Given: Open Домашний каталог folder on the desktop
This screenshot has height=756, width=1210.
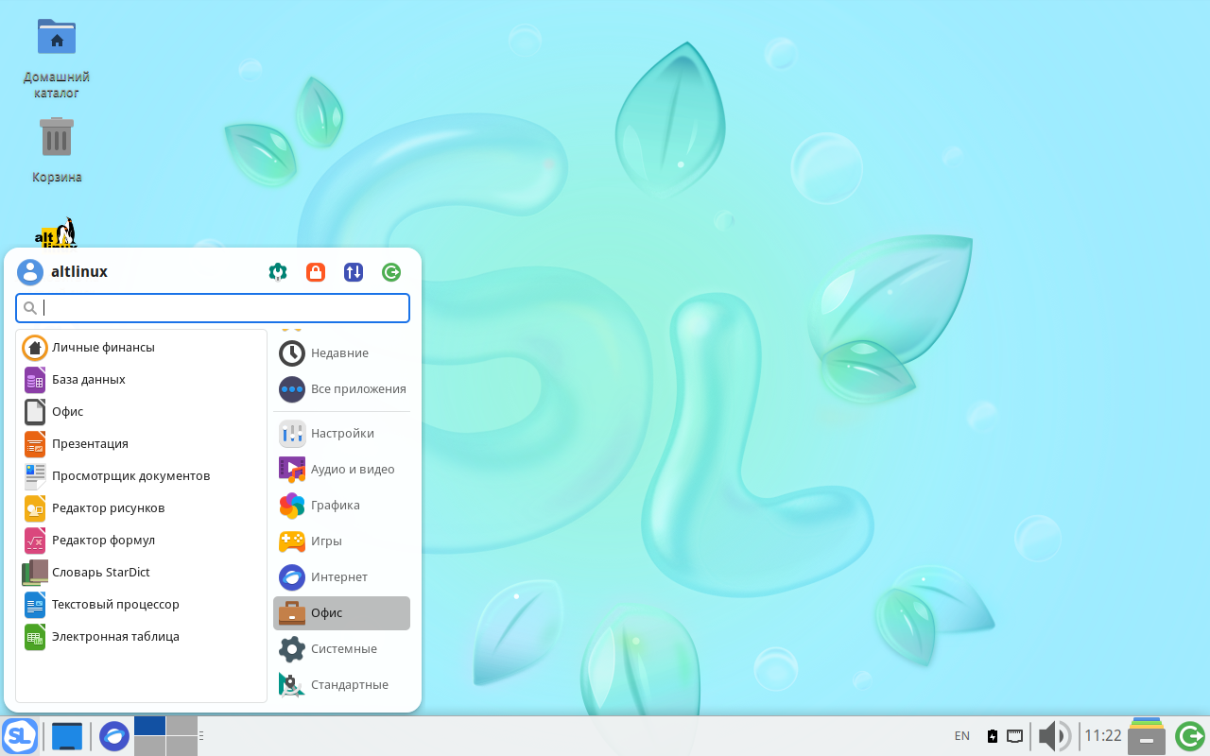Looking at the screenshot, I should 57,36.
